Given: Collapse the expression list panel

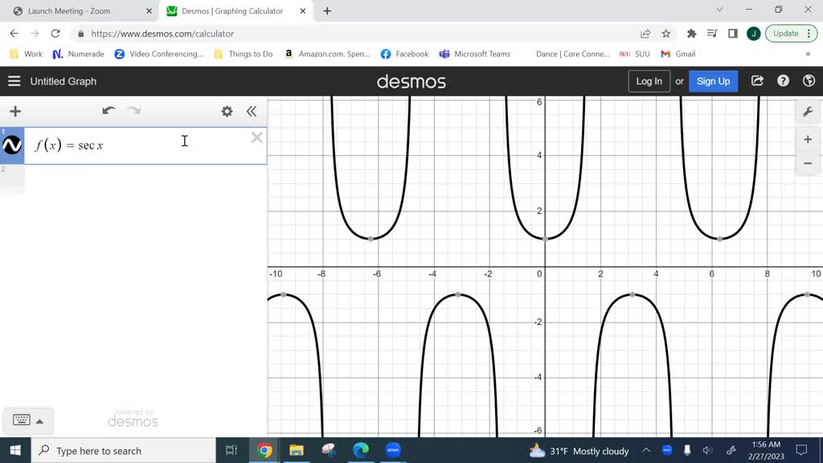Looking at the screenshot, I should tap(252, 112).
